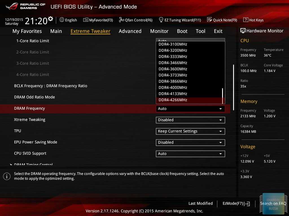The width and height of the screenshot is (289, 216).
Task: Open the Xtreme Tweaking dropdown
Action: click(190, 120)
